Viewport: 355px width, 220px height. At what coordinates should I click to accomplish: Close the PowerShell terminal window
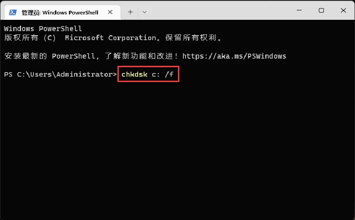(342, 10)
